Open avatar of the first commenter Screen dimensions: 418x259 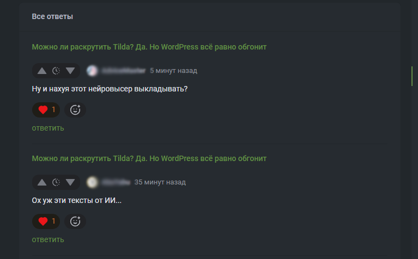(x=92, y=71)
